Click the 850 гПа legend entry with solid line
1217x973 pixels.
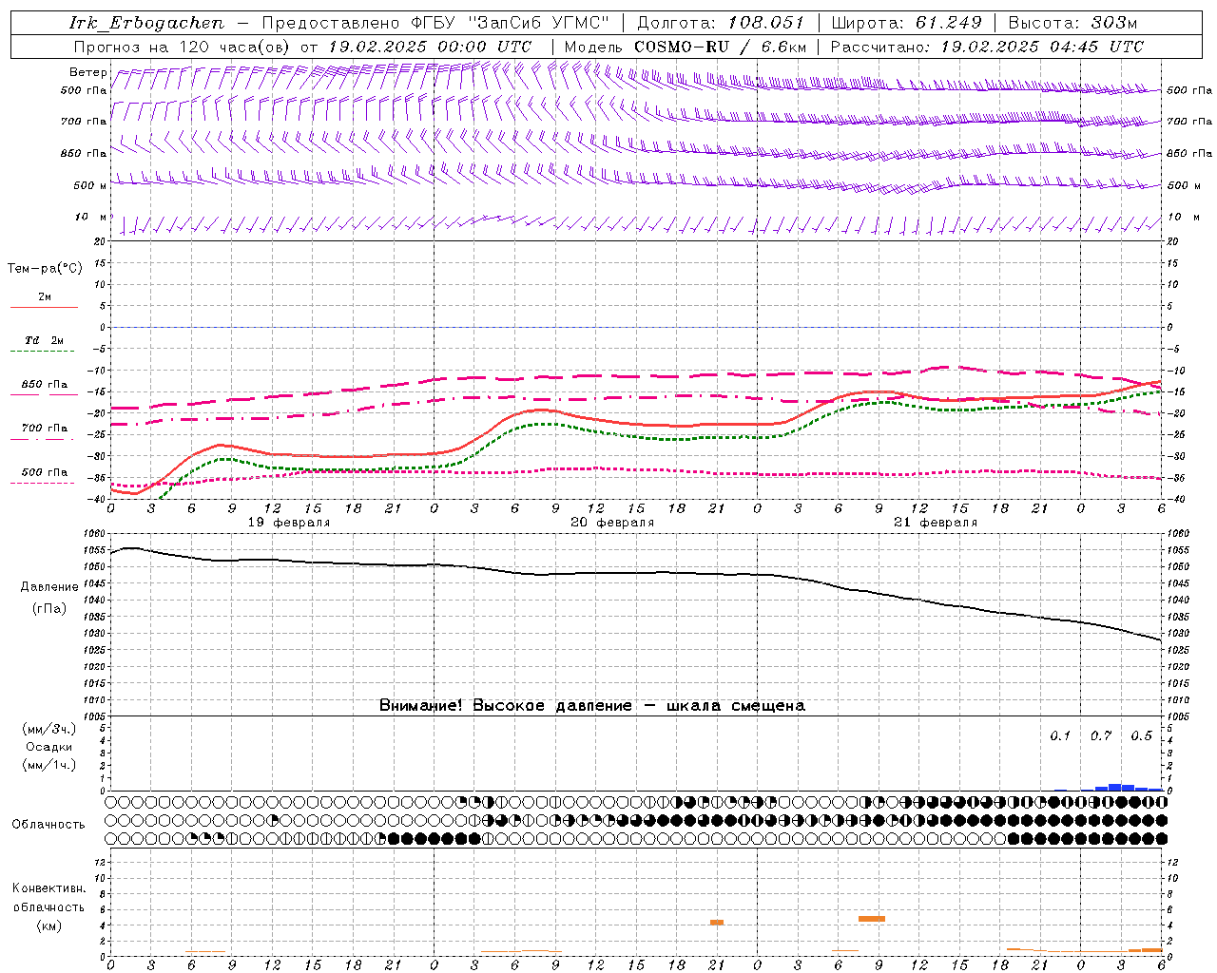tap(44, 388)
